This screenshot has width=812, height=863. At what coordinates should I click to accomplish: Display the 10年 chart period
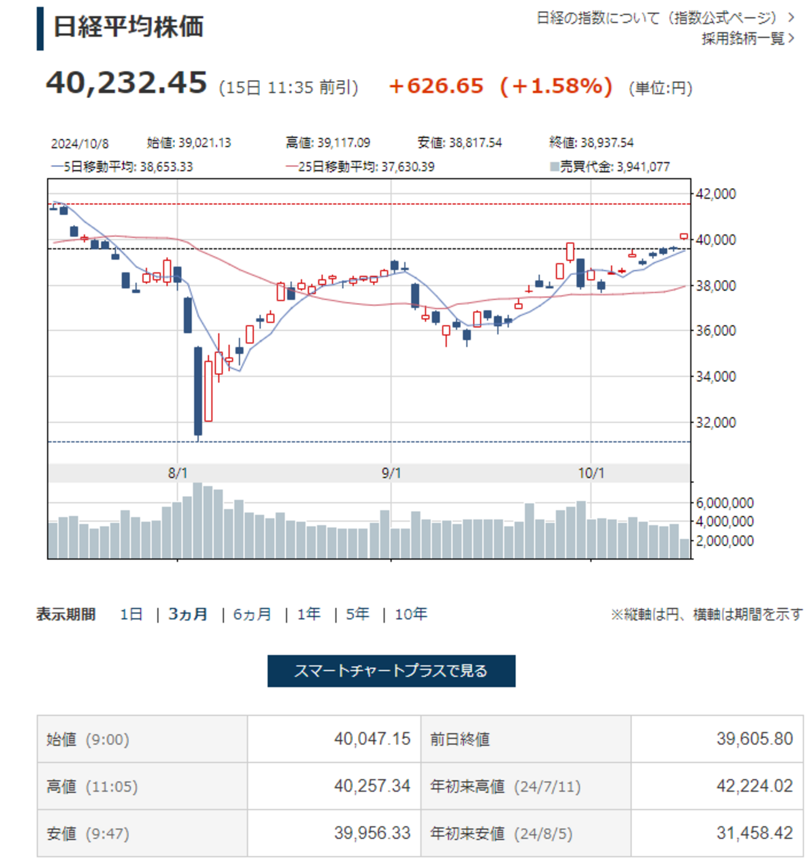pyautogui.click(x=411, y=614)
